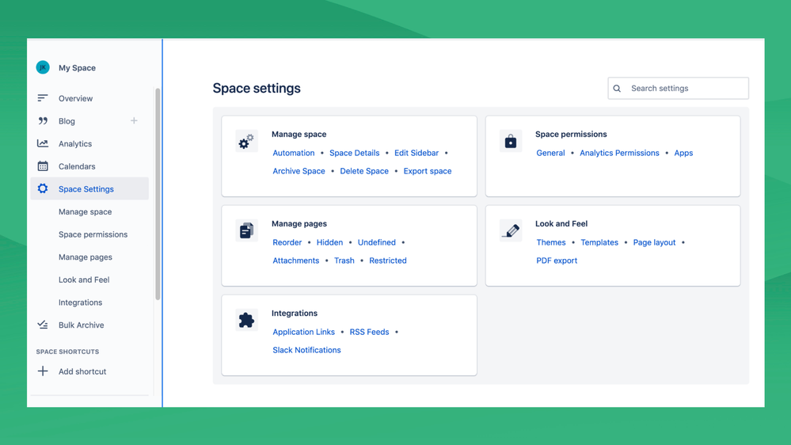Screen dimensions: 791x445
Task: Click the Space settings page title
Action: pyautogui.click(x=257, y=89)
